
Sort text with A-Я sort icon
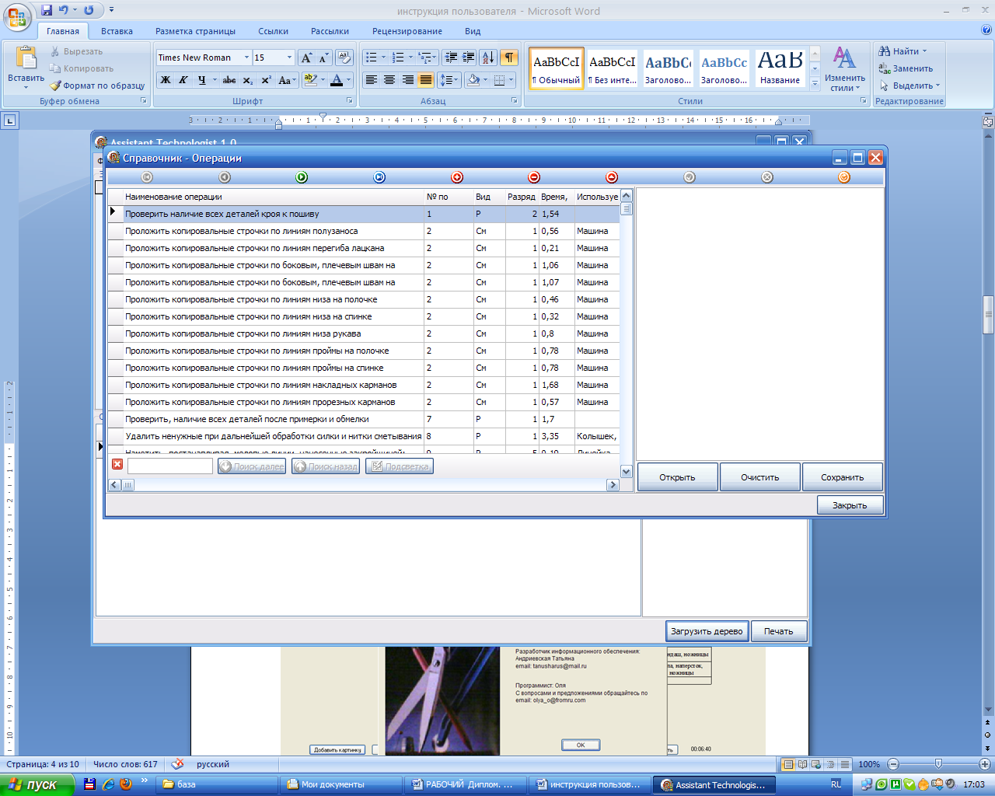pos(488,58)
